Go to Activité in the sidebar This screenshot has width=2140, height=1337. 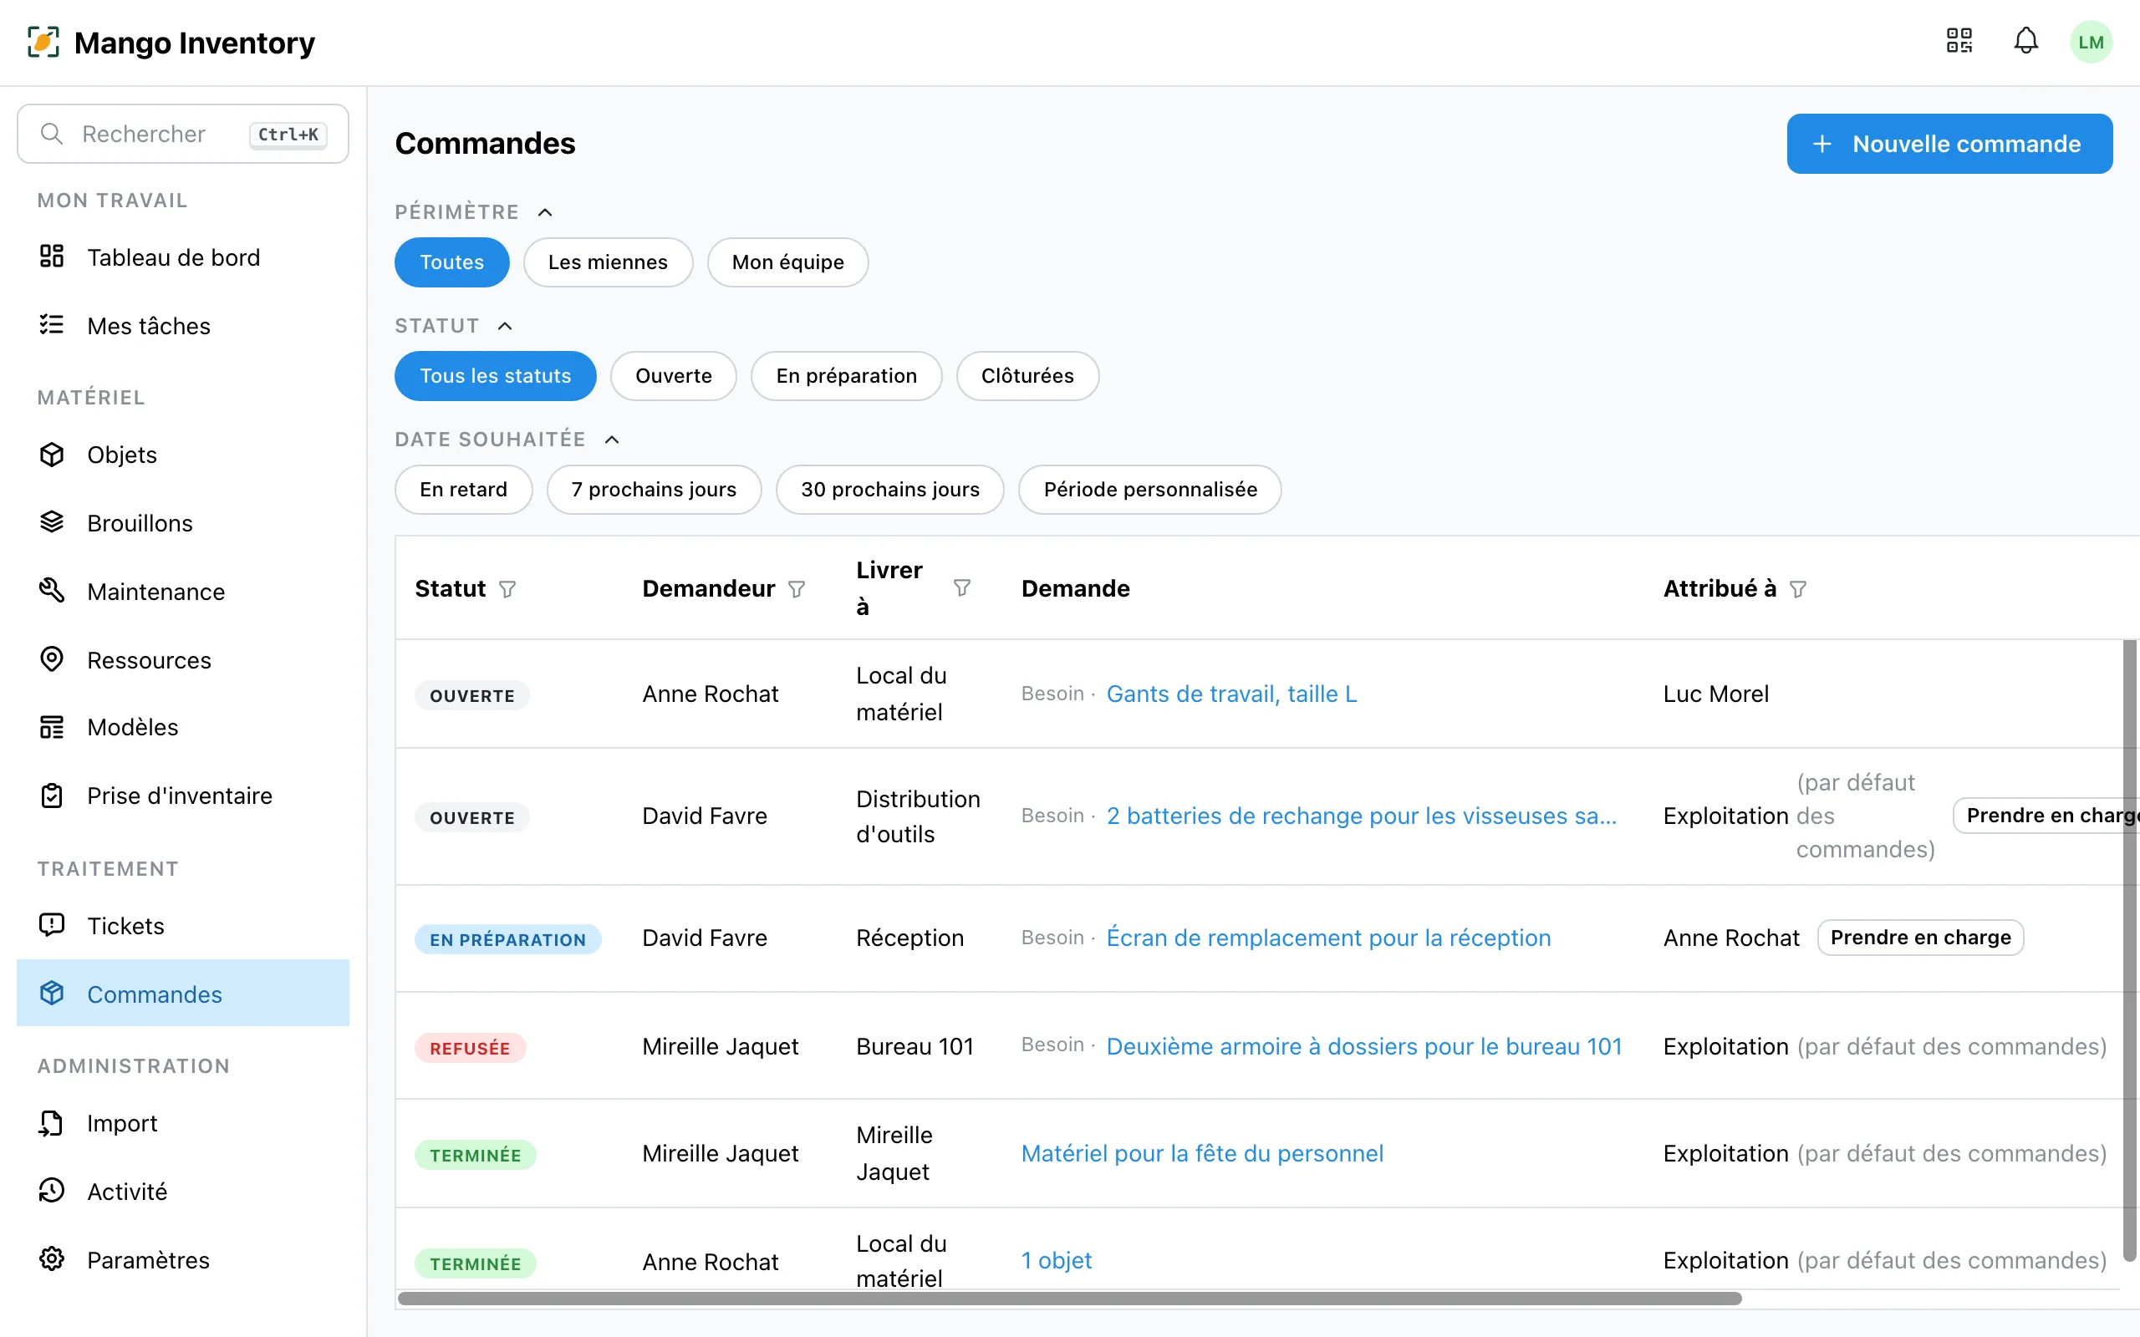click(x=183, y=1191)
